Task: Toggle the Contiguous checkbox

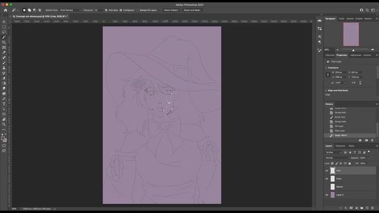Action: click(121, 10)
